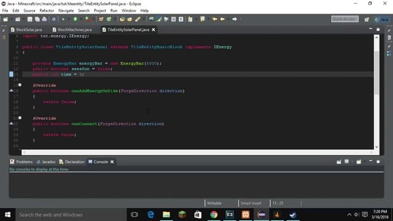393x221 pixels.
Task: Click the Open Type icon
Action: pyautogui.click(x=122, y=19)
